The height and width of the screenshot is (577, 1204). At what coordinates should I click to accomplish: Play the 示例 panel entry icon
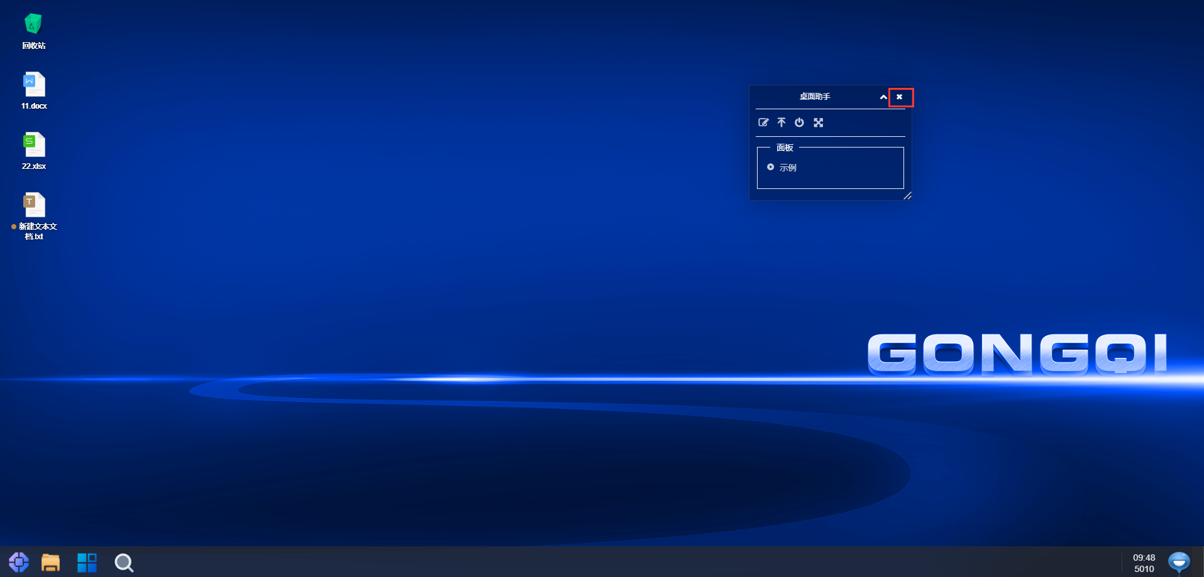click(x=770, y=167)
